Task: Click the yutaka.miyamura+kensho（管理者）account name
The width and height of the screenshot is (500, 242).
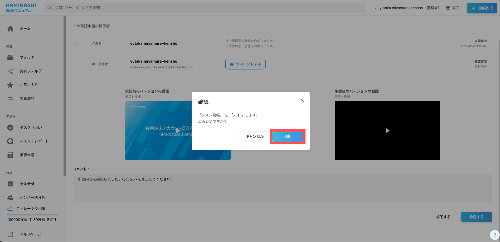Action: [410, 8]
